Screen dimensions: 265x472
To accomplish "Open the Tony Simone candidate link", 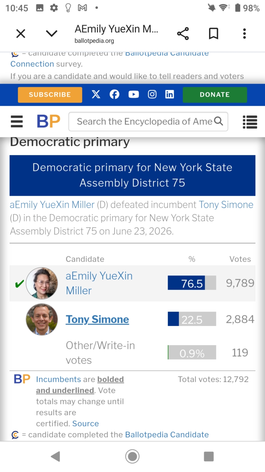I will (x=97, y=319).
